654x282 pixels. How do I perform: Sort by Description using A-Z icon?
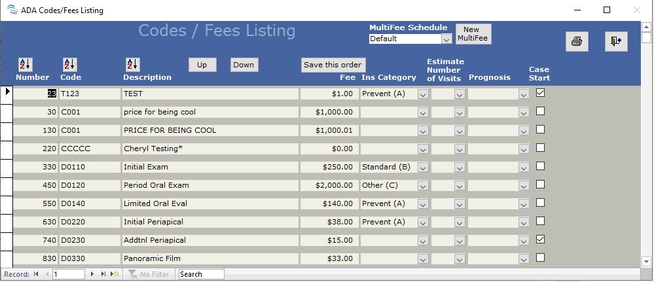pyautogui.click(x=132, y=64)
